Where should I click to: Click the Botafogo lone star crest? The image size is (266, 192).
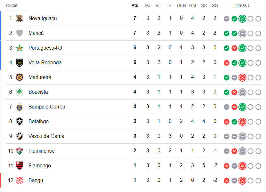coord(20,122)
